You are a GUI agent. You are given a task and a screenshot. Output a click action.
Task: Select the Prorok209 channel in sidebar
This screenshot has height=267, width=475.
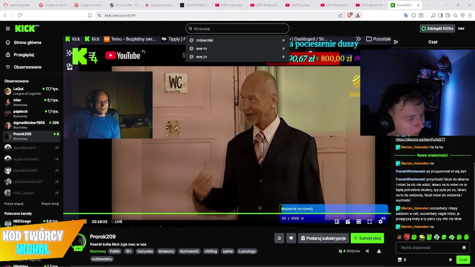point(32,136)
